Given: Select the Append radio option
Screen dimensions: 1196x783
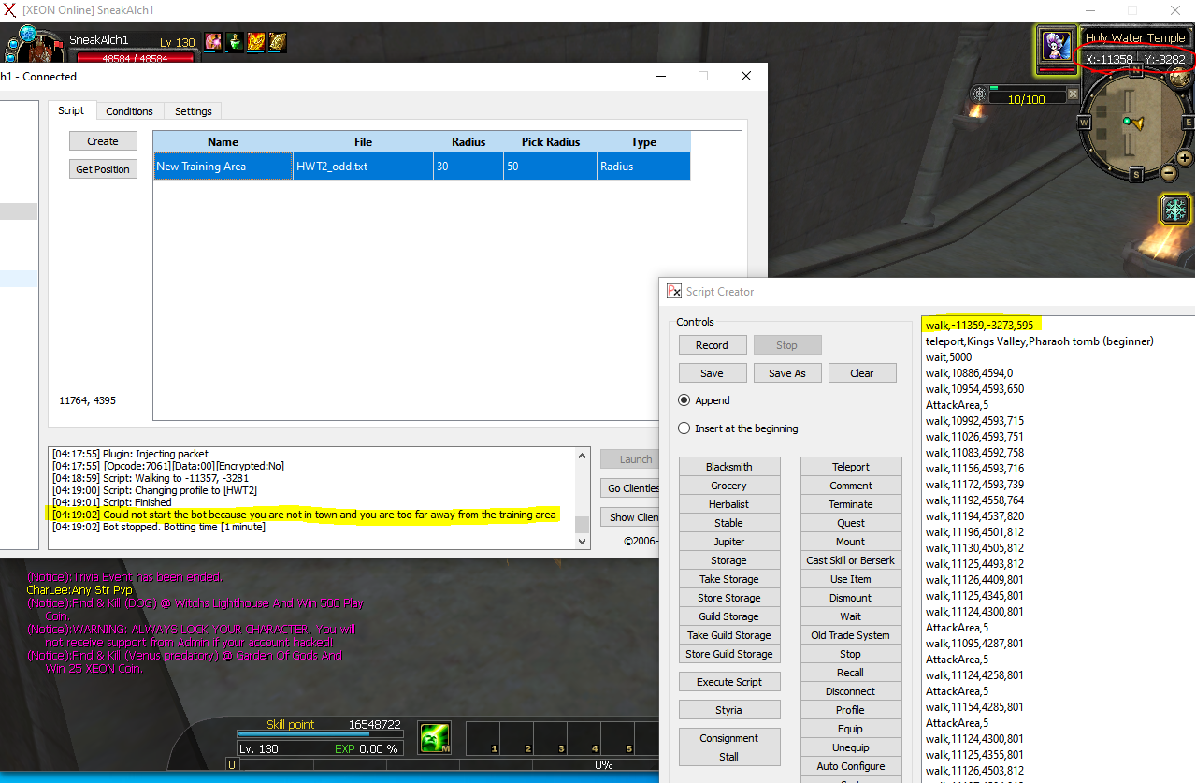Looking at the screenshot, I should click(685, 400).
